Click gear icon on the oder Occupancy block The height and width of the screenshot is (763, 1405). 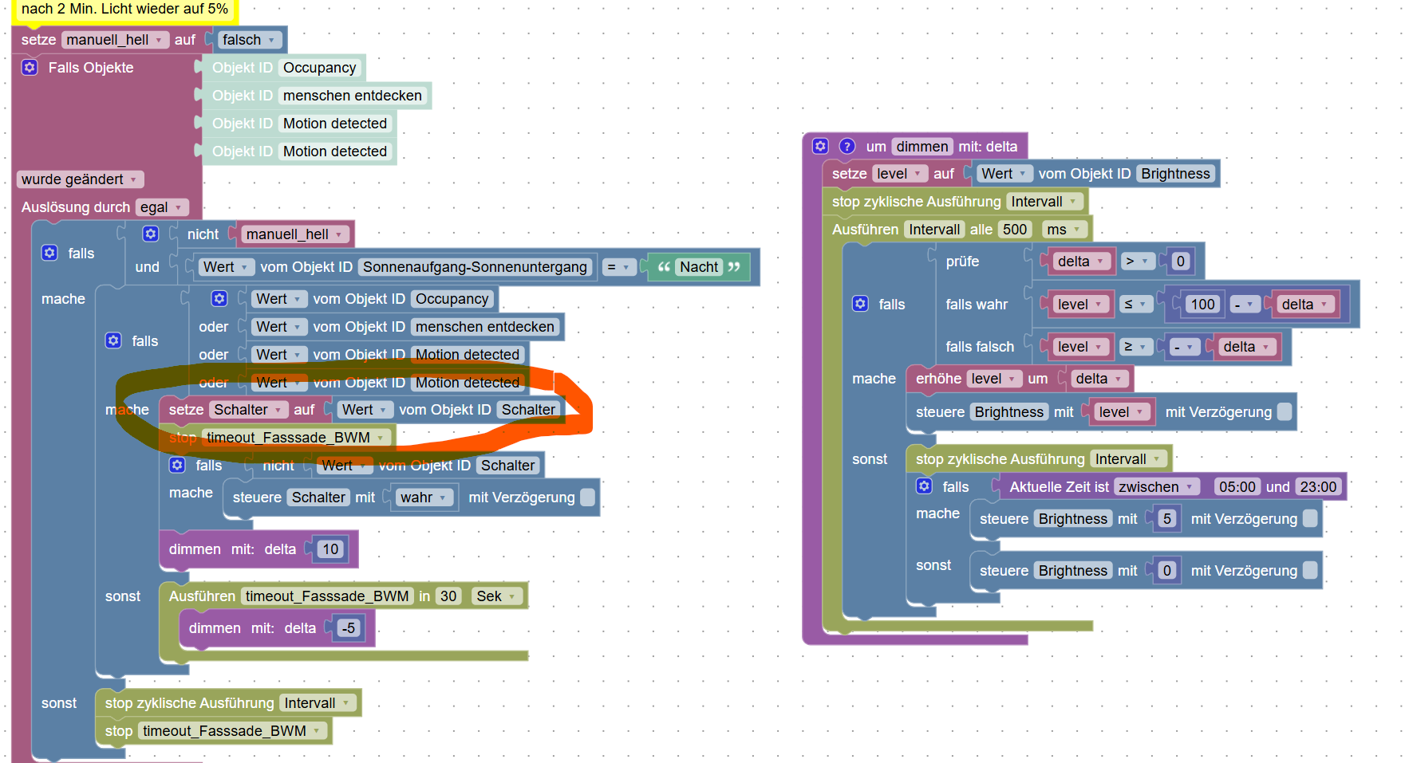(x=219, y=298)
